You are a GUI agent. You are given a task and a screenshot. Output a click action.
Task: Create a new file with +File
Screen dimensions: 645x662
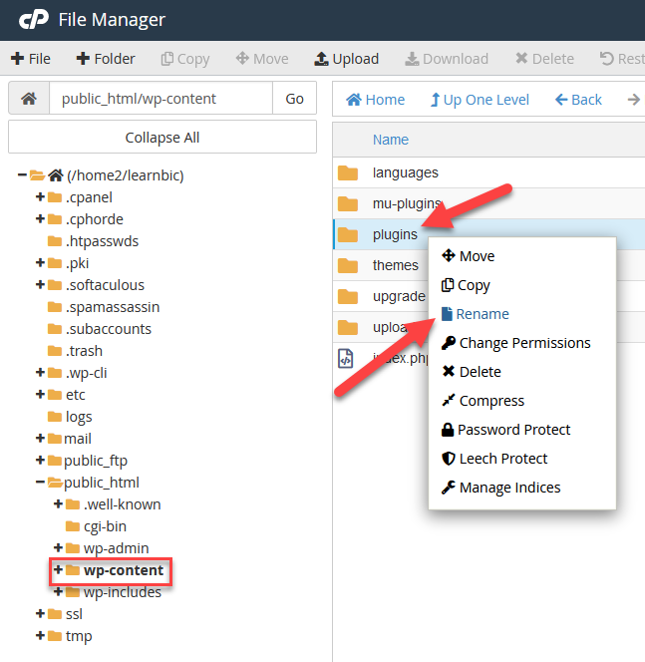tap(30, 59)
